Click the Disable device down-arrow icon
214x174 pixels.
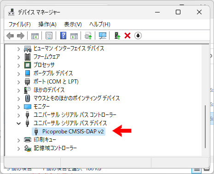click(x=138, y=36)
